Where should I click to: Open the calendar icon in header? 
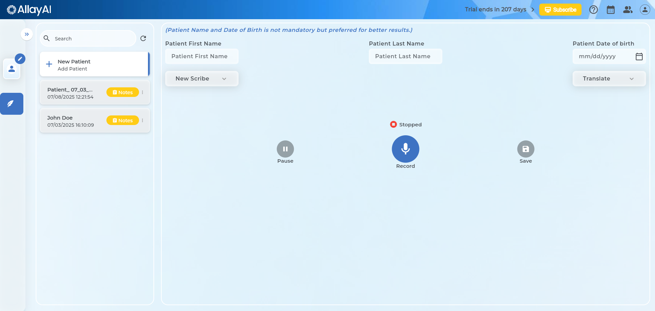tap(610, 10)
